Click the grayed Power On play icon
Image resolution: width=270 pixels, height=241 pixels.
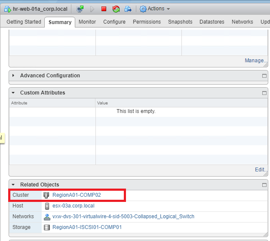click(x=92, y=9)
